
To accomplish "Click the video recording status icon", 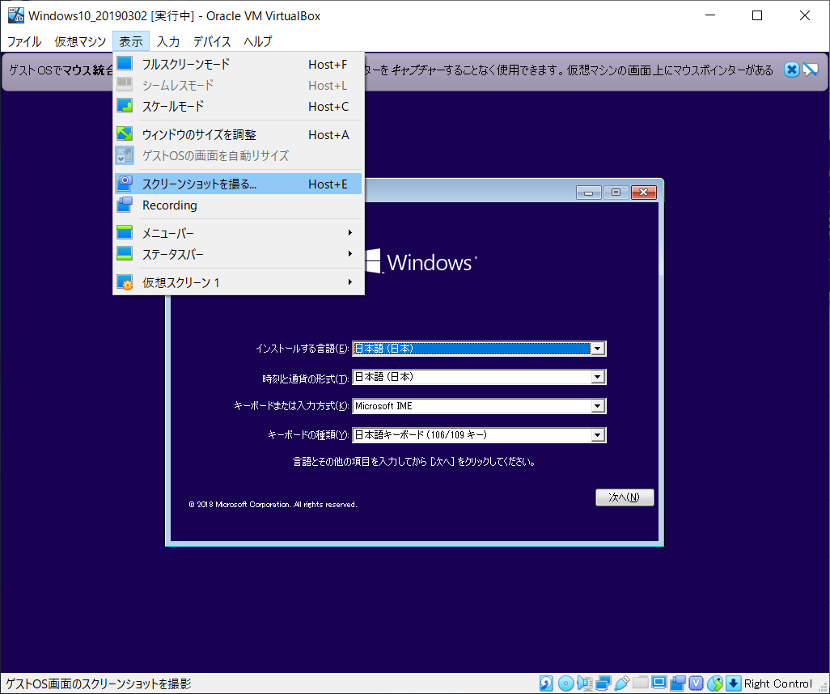I will [x=678, y=683].
